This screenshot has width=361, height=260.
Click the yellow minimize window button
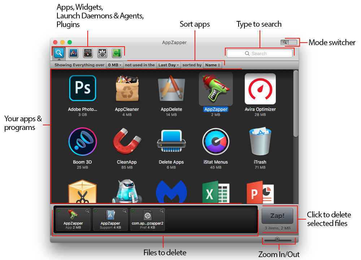tap(62, 42)
